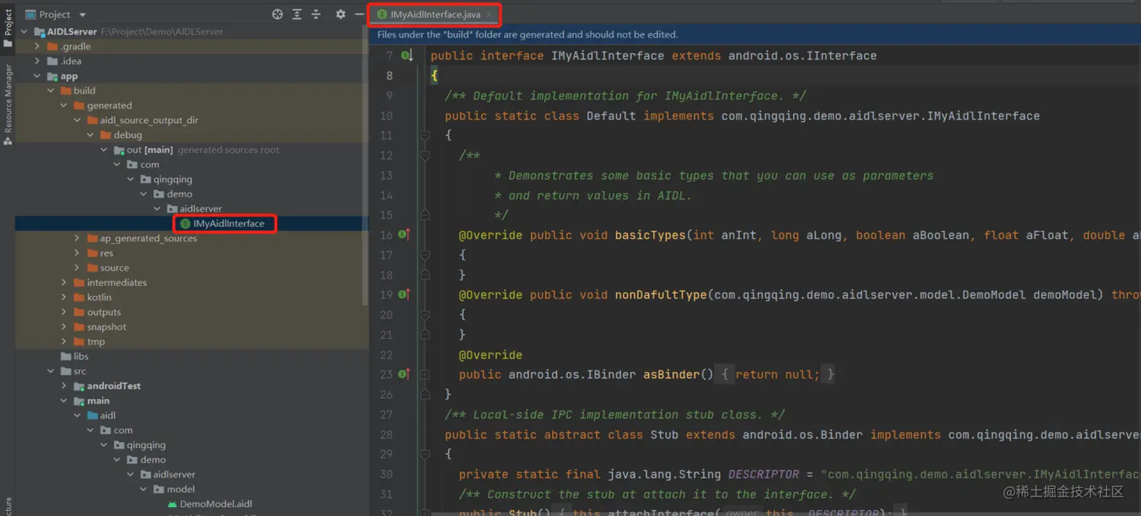Select the aidlserver package under out
The image size is (1141, 516).
194,209
